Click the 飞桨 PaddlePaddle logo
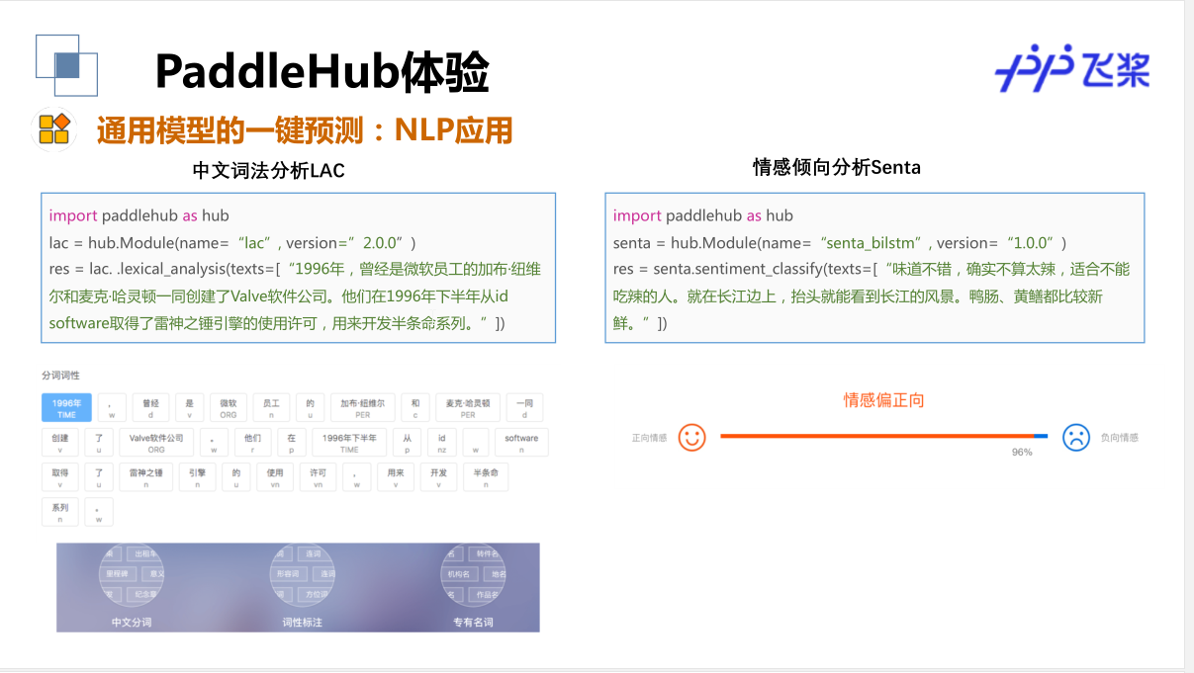 (1074, 70)
